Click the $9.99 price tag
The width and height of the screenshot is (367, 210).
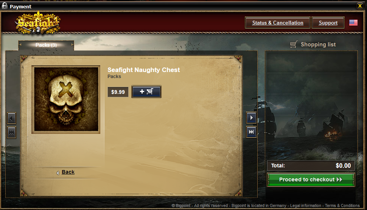tap(118, 92)
